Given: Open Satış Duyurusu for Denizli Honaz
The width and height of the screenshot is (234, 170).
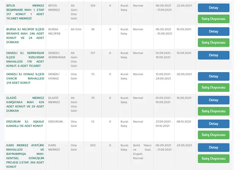Looking at the screenshot, I should tap(213, 88).
